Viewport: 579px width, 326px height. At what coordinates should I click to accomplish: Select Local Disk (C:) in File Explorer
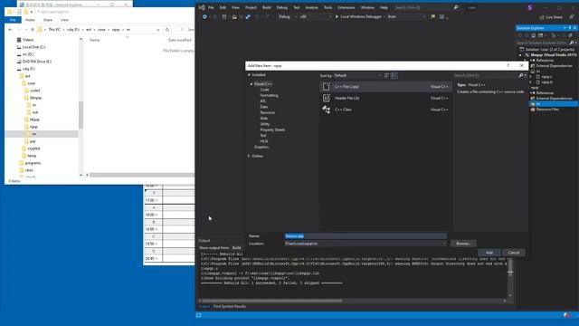[x=34, y=47]
